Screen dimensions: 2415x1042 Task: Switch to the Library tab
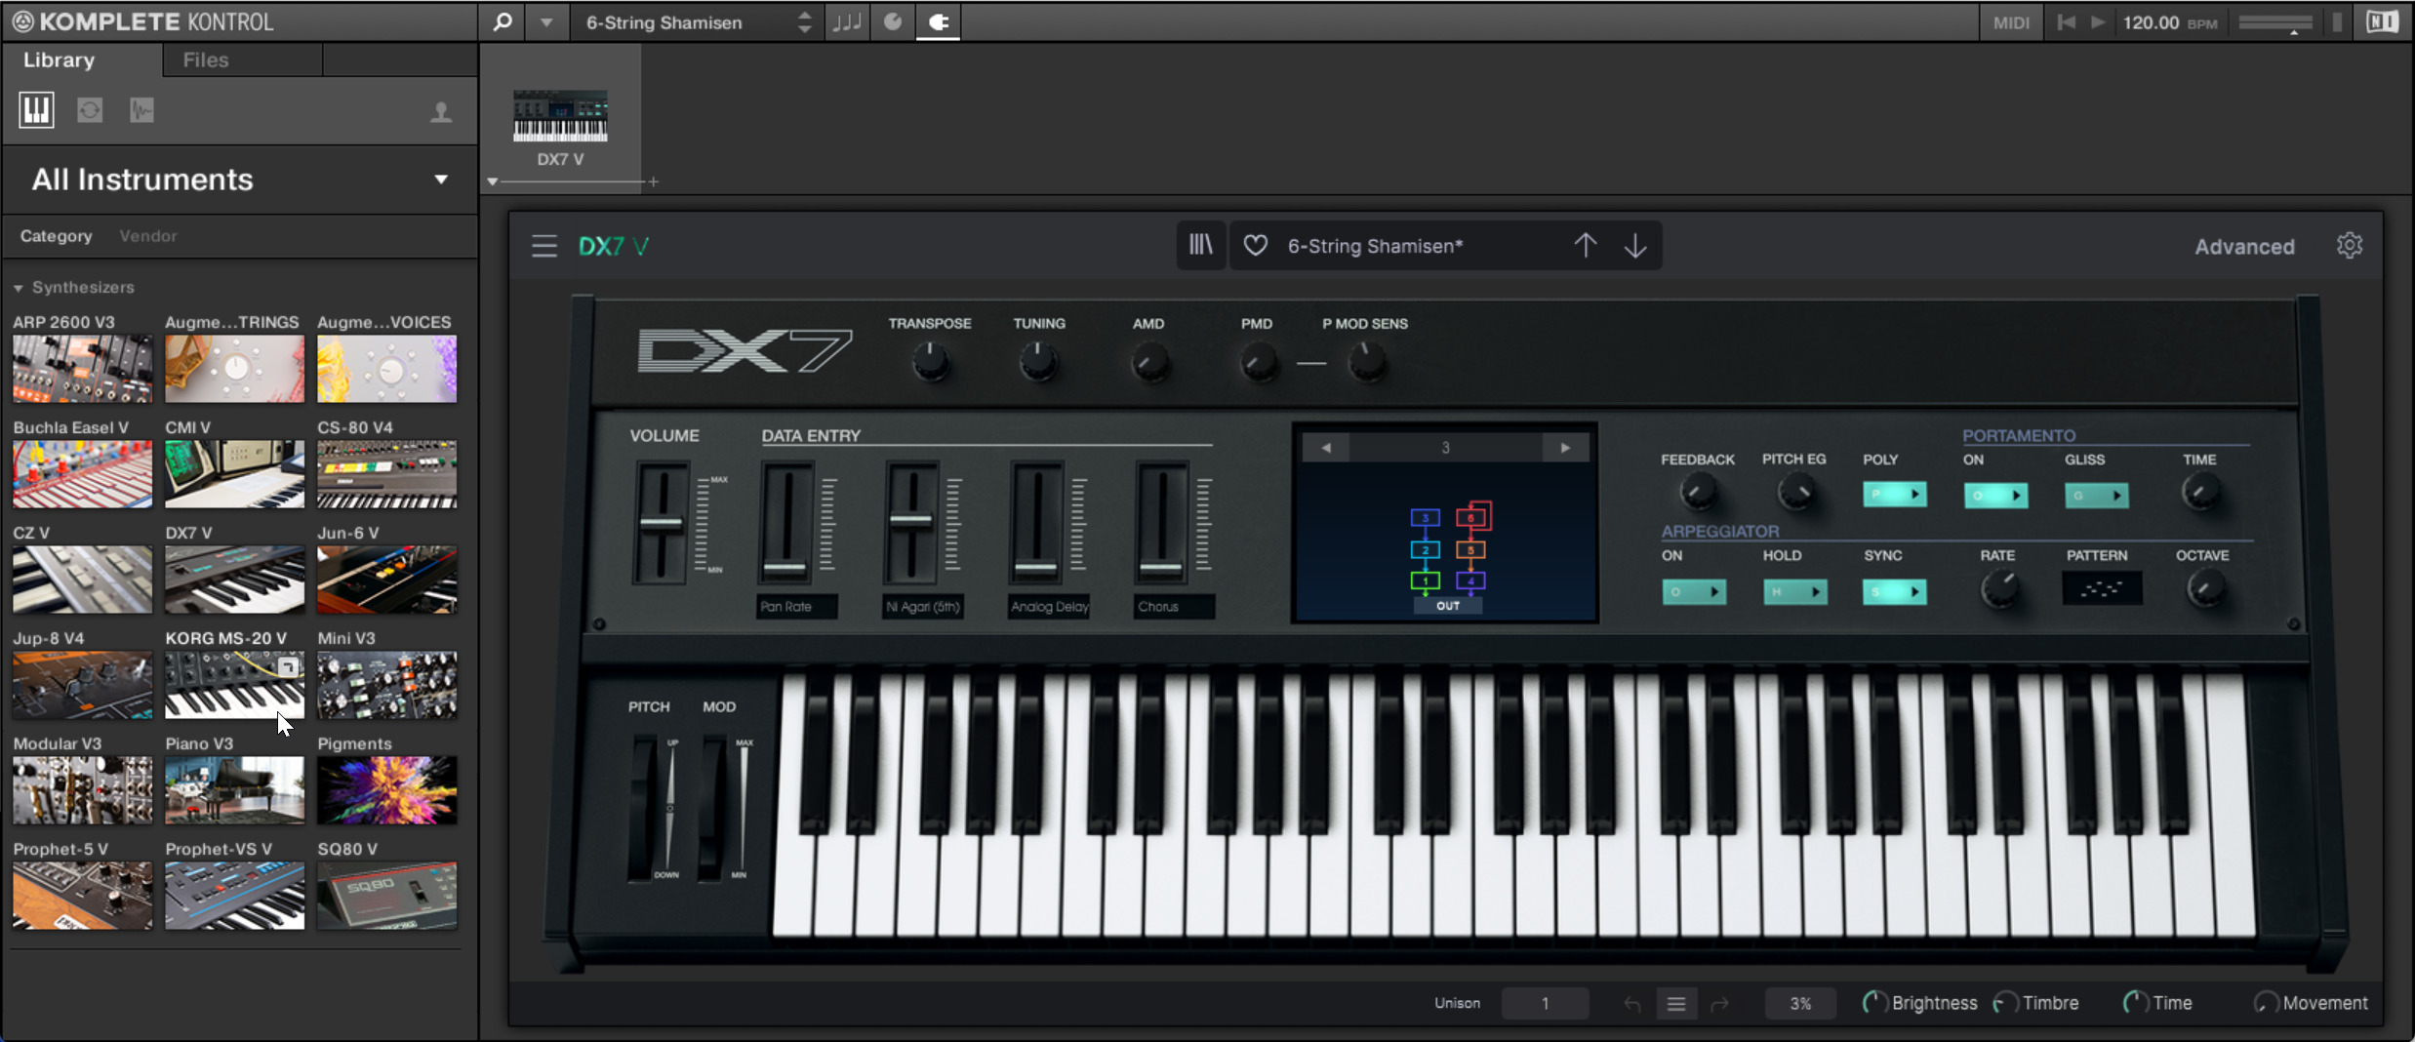pyautogui.click(x=60, y=60)
